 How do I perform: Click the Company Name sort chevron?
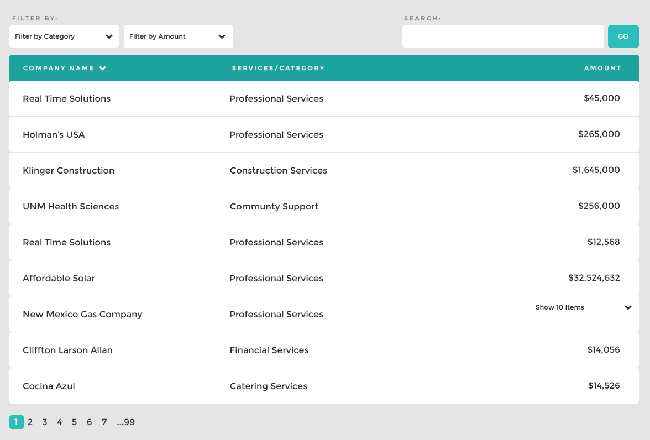103,69
